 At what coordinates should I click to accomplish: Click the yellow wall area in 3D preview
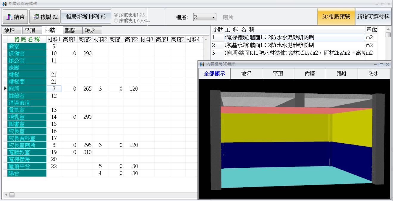274,128
